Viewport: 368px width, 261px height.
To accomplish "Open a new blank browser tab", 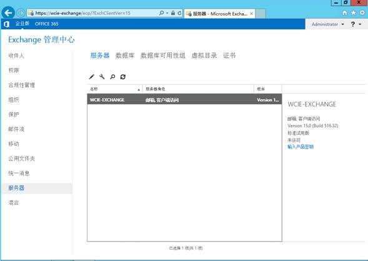I will (261, 14).
